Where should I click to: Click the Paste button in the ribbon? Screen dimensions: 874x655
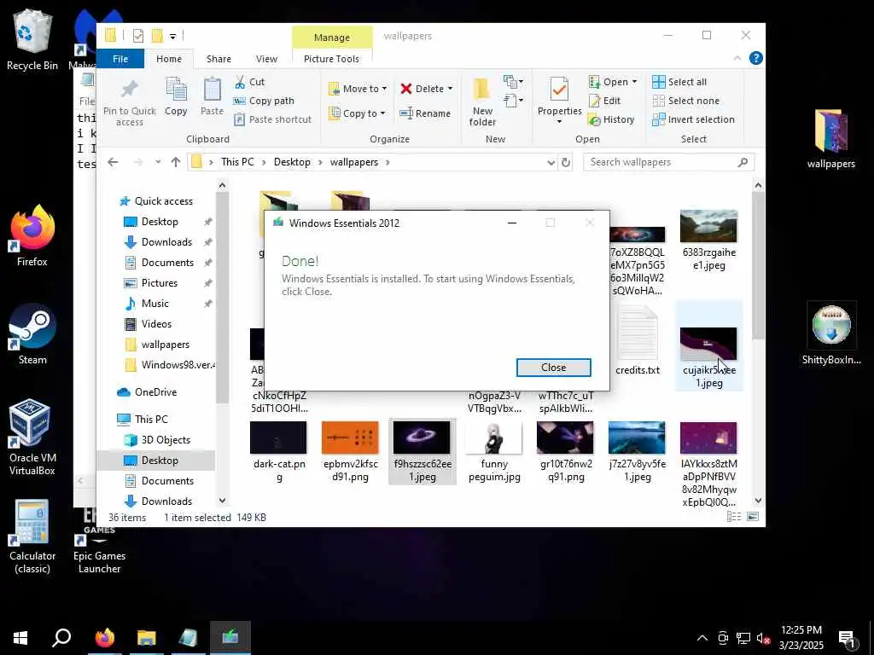[212, 96]
